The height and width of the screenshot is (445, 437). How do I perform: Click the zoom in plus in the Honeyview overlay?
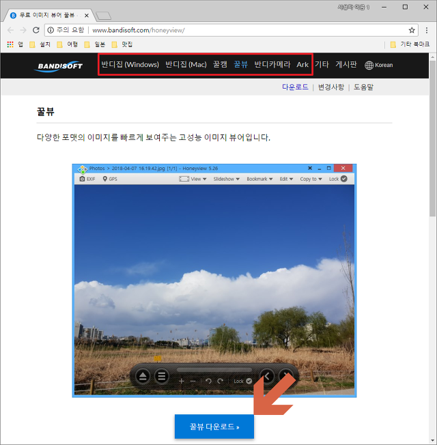pyautogui.click(x=182, y=381)
